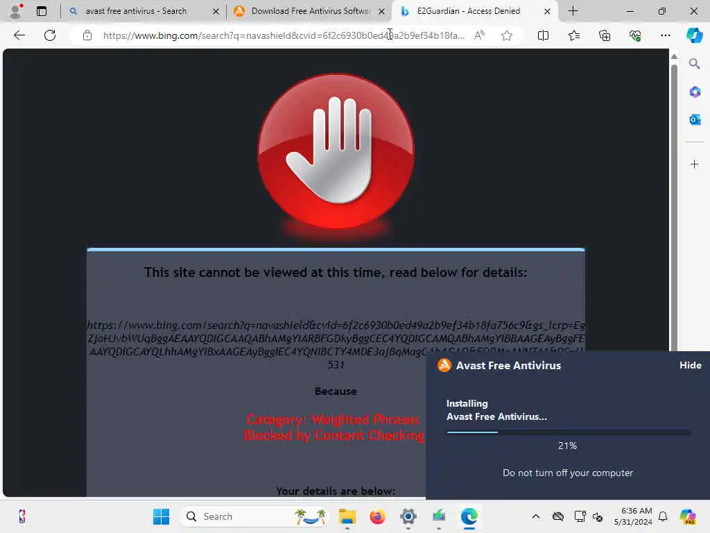
Task: Show hidden system tray icons chevron
Action: point(536,516)
